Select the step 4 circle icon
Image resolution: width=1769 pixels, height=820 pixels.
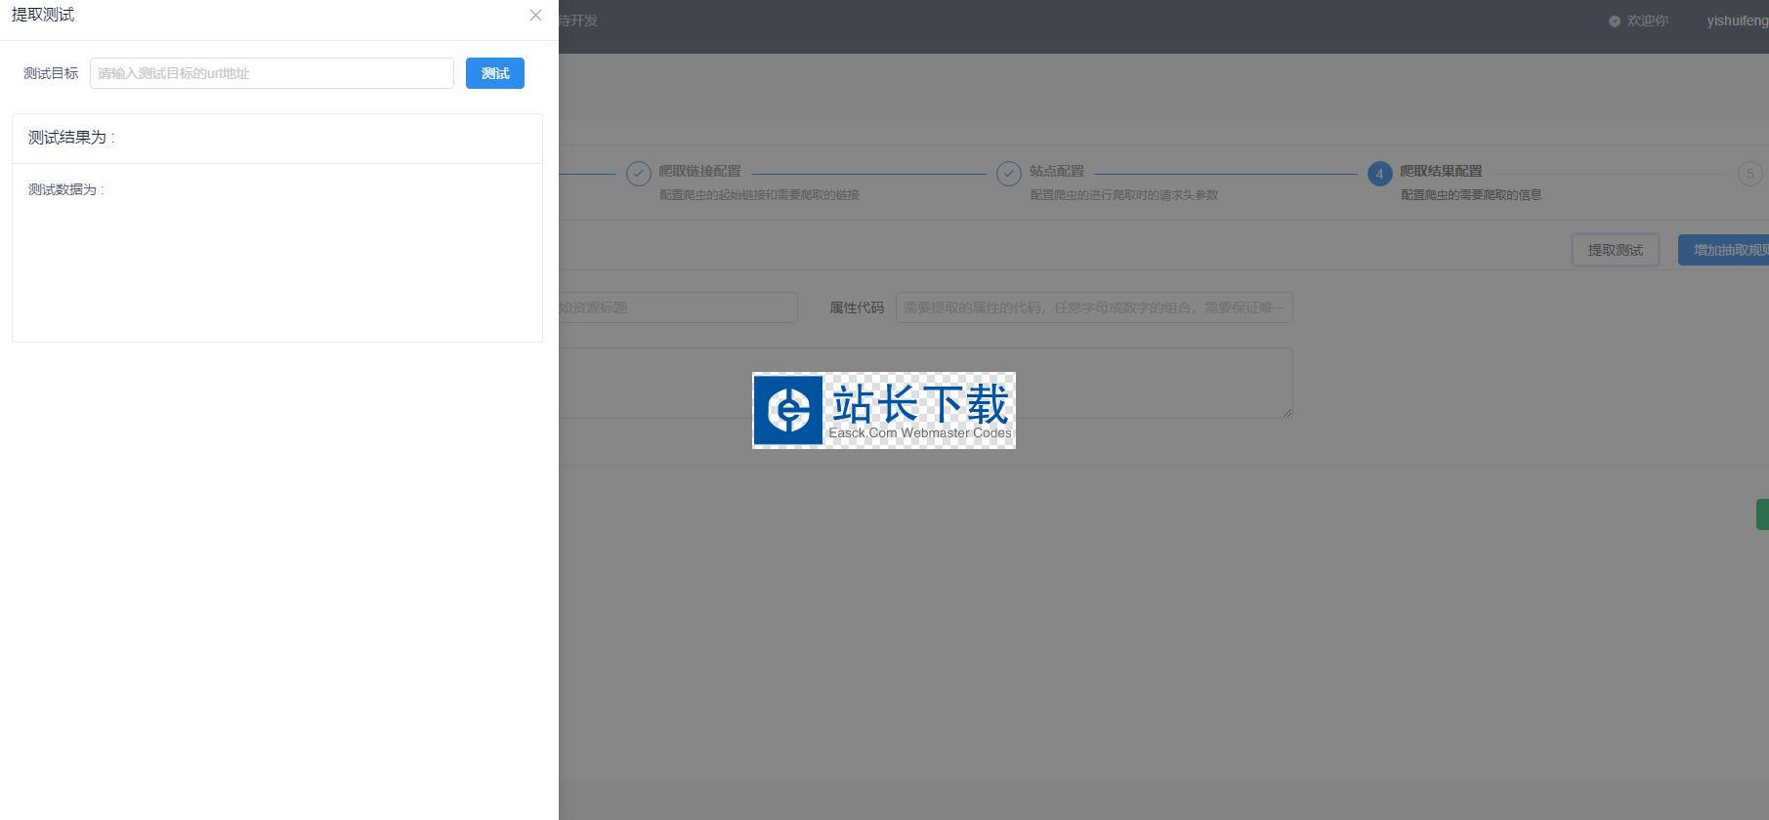tap(1379, 174)
